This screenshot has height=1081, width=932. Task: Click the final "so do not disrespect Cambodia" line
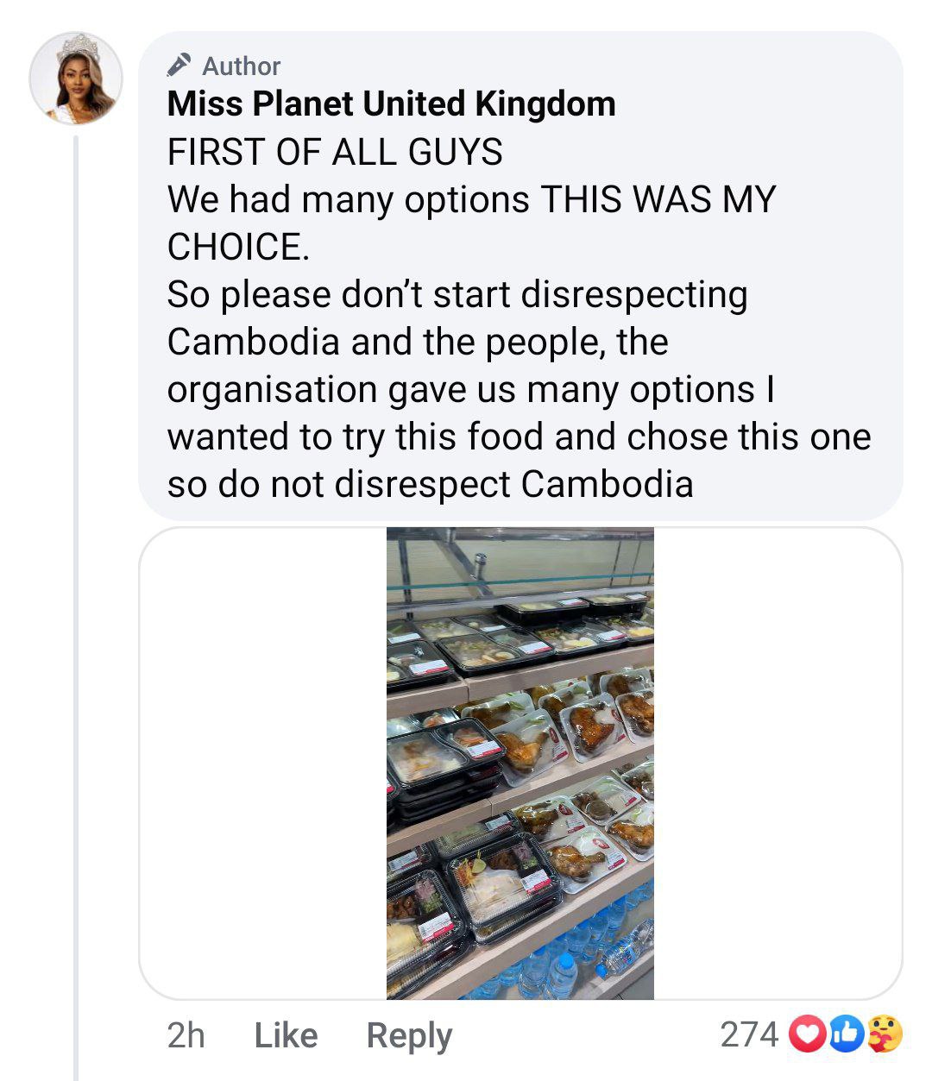point(430,484)
